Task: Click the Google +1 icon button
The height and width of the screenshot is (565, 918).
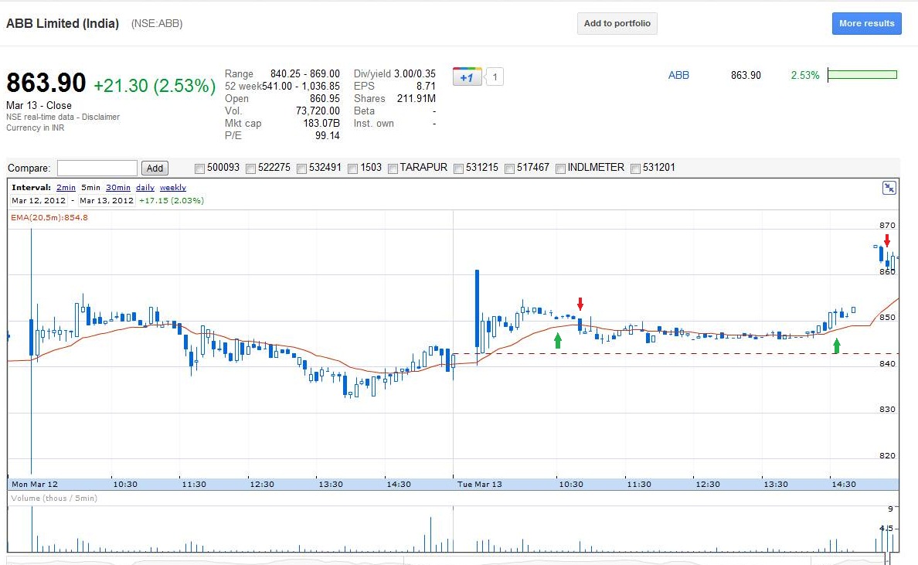Action: [467, 77]
